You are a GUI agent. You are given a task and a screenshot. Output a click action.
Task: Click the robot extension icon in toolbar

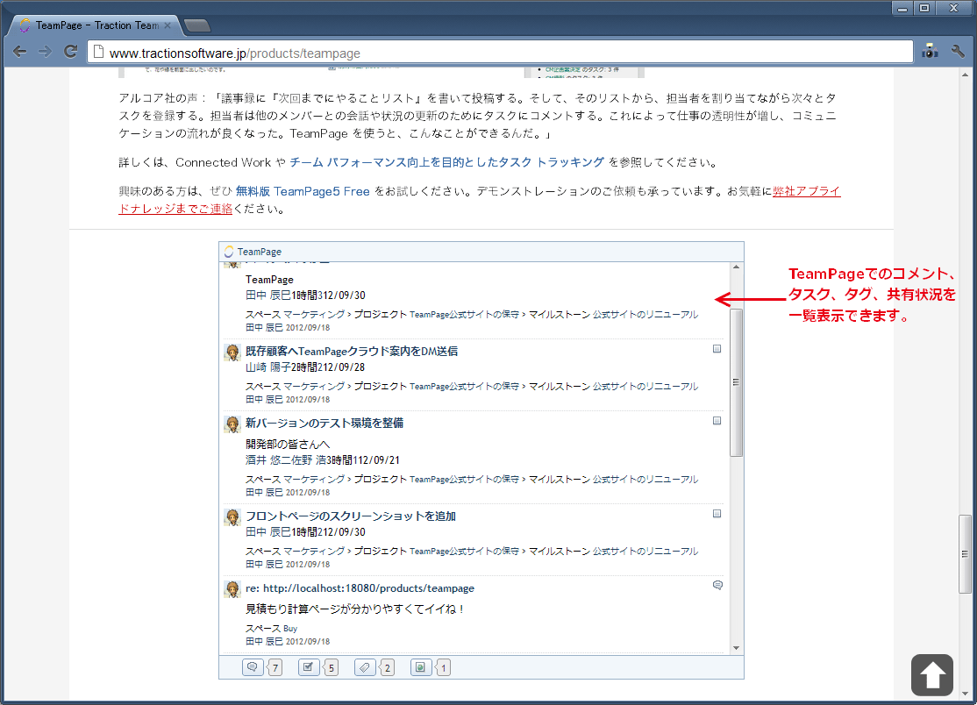pyautogui.click(x=931, y=51)
